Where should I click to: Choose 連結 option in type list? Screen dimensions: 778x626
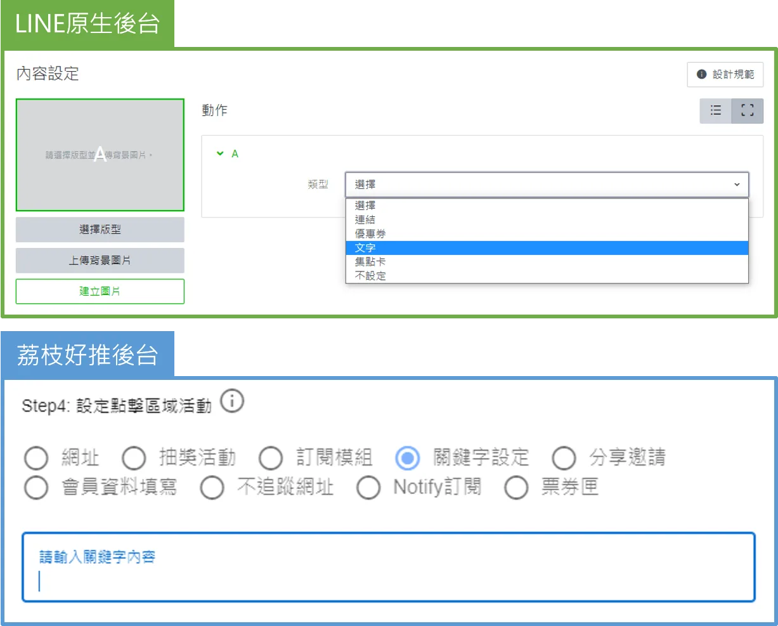click(x=547, y=219)
